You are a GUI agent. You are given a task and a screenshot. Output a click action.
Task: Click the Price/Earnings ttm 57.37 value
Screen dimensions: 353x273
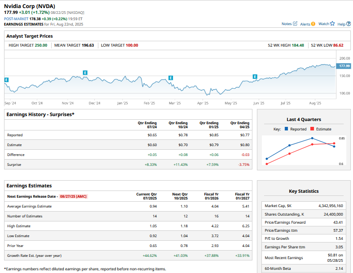338,230
